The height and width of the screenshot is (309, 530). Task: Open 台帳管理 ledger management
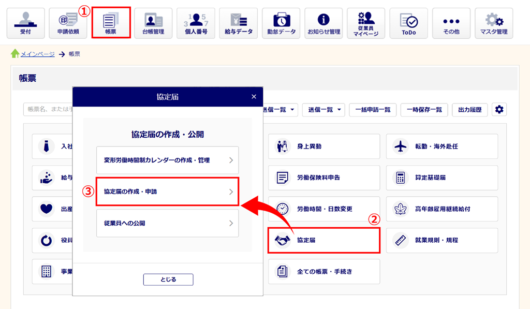point(153,23)
